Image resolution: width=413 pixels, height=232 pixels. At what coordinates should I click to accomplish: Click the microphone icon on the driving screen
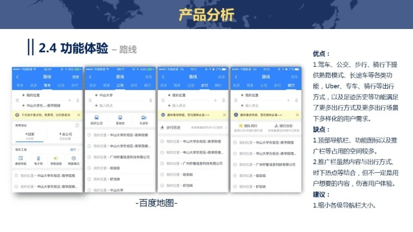(x=78, y=100)
